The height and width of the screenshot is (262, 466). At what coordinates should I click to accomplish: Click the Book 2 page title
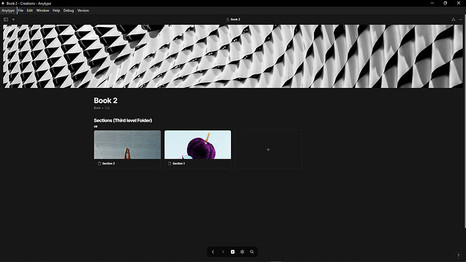[105, 101]
